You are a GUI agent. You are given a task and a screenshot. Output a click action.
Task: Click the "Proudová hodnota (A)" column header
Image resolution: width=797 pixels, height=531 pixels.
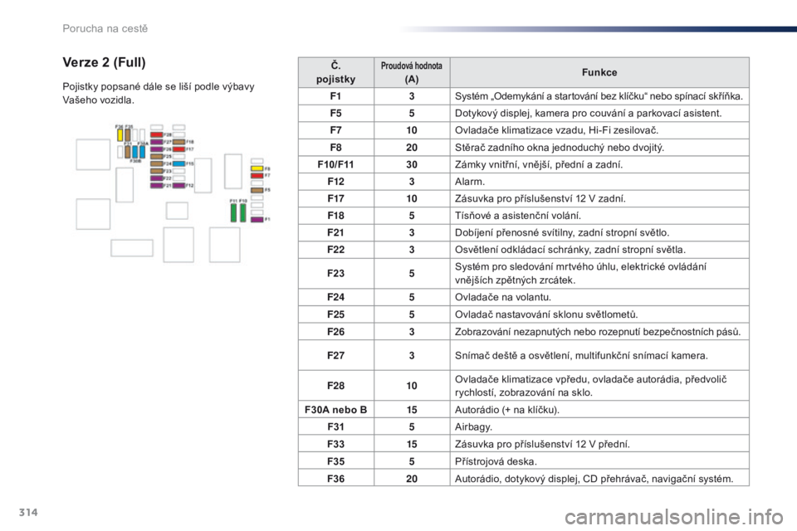click(x=412, y=72)
